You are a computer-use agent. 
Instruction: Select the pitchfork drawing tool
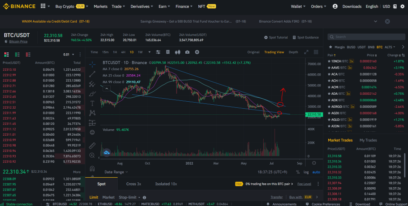tap(92, 84)
